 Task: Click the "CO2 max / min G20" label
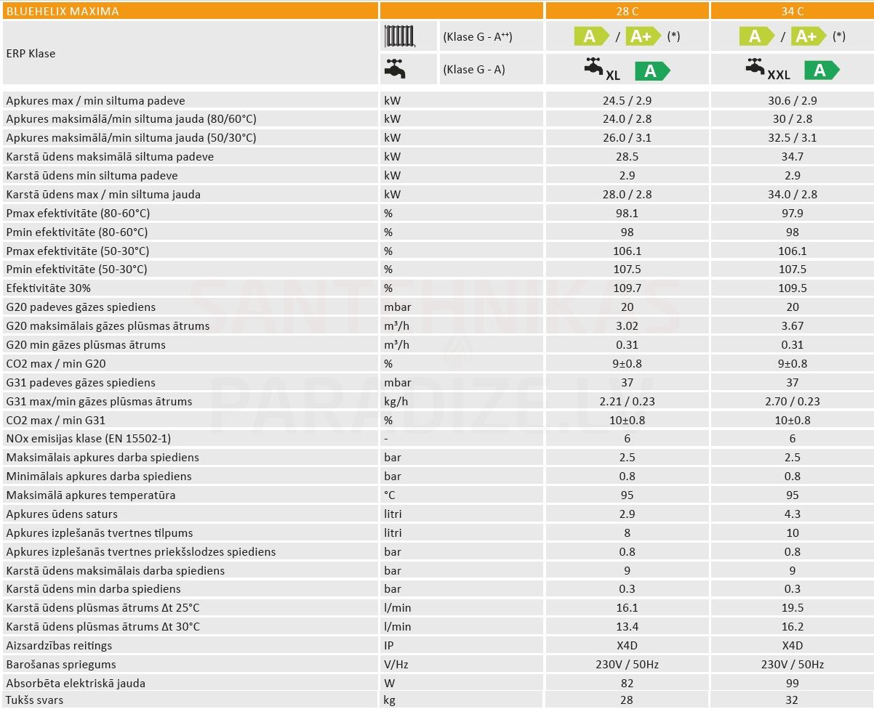pos(56,364)
